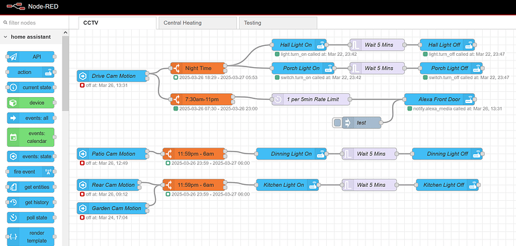Click delay icon on Hall Wait 5 Mins
The image size is (516, 246).
coord(356,45)
